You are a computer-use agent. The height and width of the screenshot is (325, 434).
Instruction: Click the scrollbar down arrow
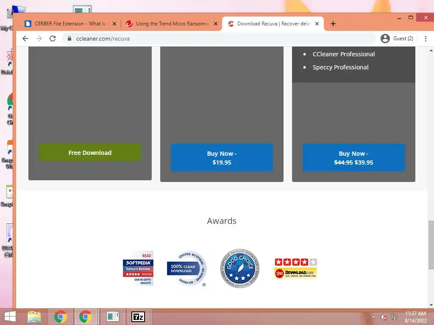click(431, 305)
